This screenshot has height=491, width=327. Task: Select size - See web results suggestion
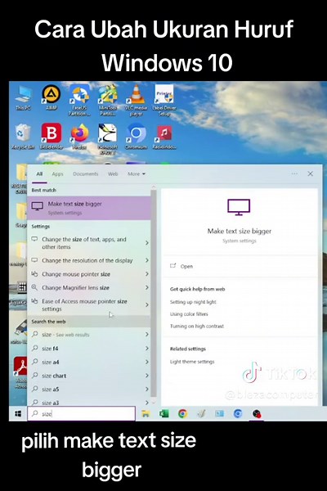[x=84, y=335]
